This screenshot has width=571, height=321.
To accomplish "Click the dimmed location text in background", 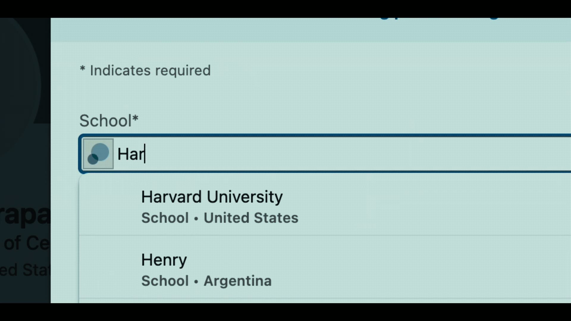I will click(x=25, y=270).
